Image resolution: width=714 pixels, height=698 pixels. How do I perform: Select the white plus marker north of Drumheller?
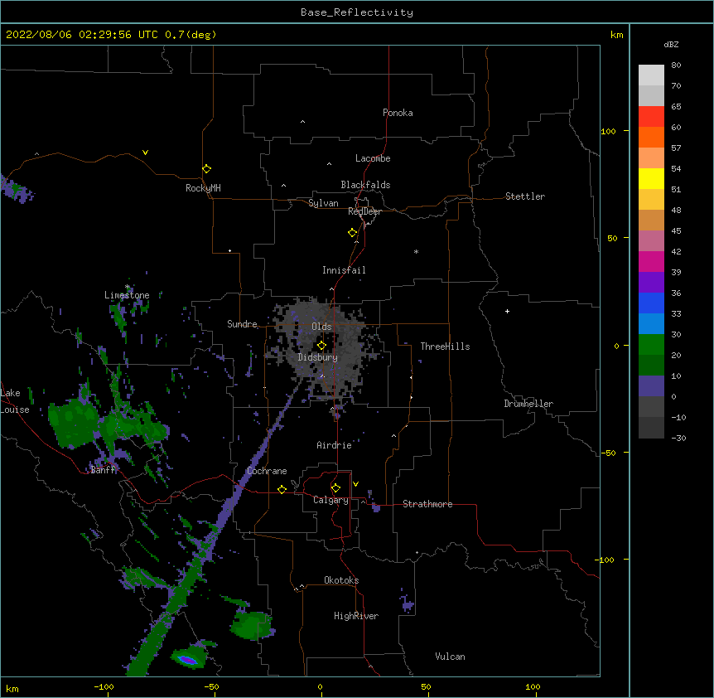(507, 311)
